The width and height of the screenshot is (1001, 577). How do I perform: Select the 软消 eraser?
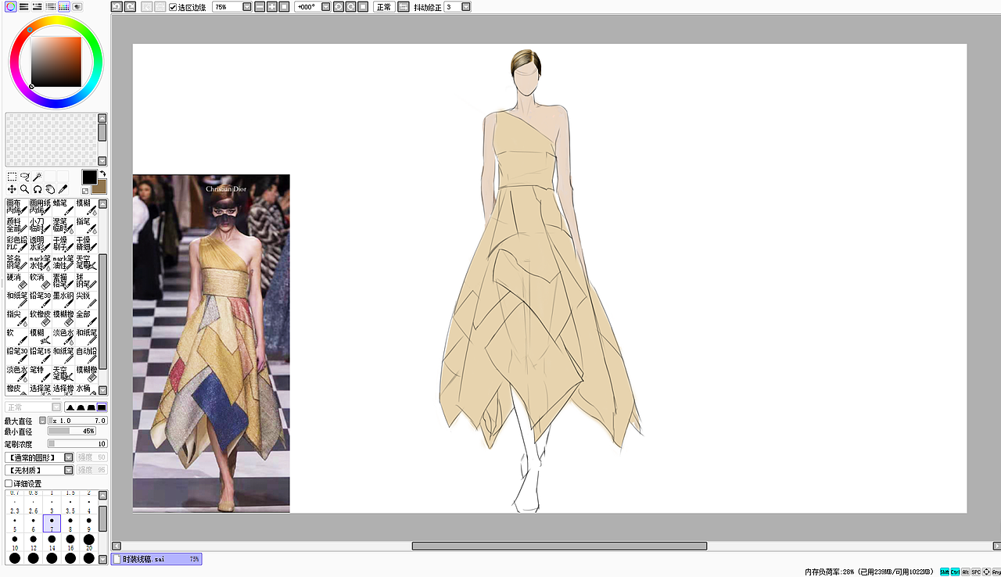tap(41, 281)
